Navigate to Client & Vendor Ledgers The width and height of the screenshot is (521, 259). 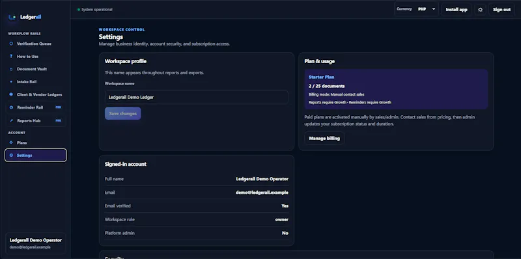click(36, 94)
